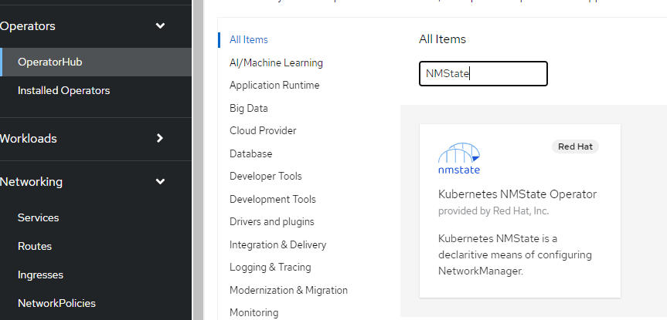Click the nmstate bridge logo icon
Viewport: 667px width, 320px height.
pos(459,159)
